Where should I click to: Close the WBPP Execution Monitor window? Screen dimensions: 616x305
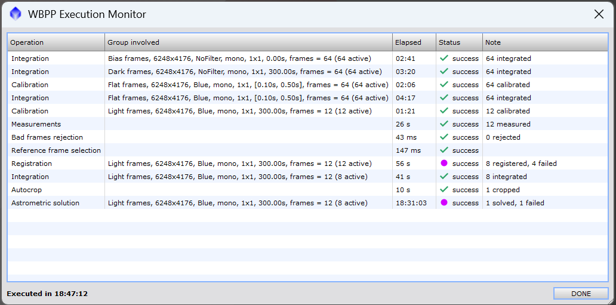(599, 14)
